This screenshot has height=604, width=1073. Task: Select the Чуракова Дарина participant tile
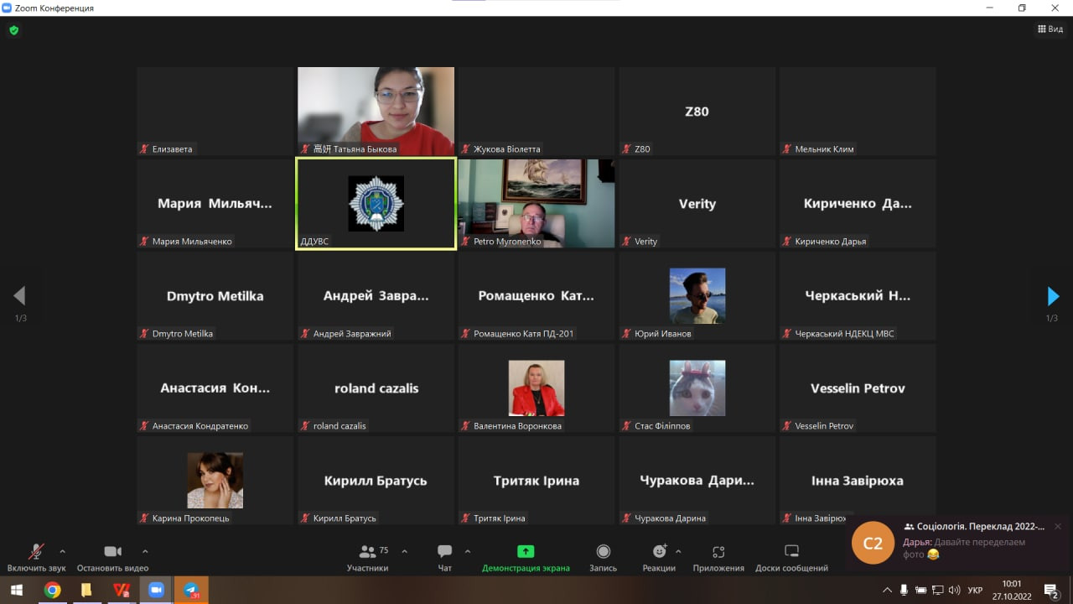[697, 481]
